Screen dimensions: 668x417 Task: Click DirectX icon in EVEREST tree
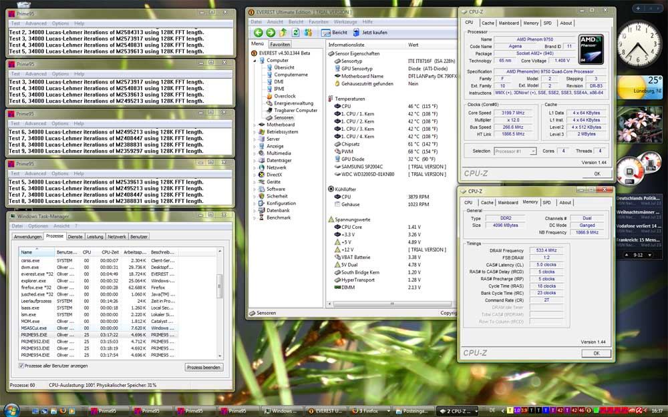tap(262, 175)
